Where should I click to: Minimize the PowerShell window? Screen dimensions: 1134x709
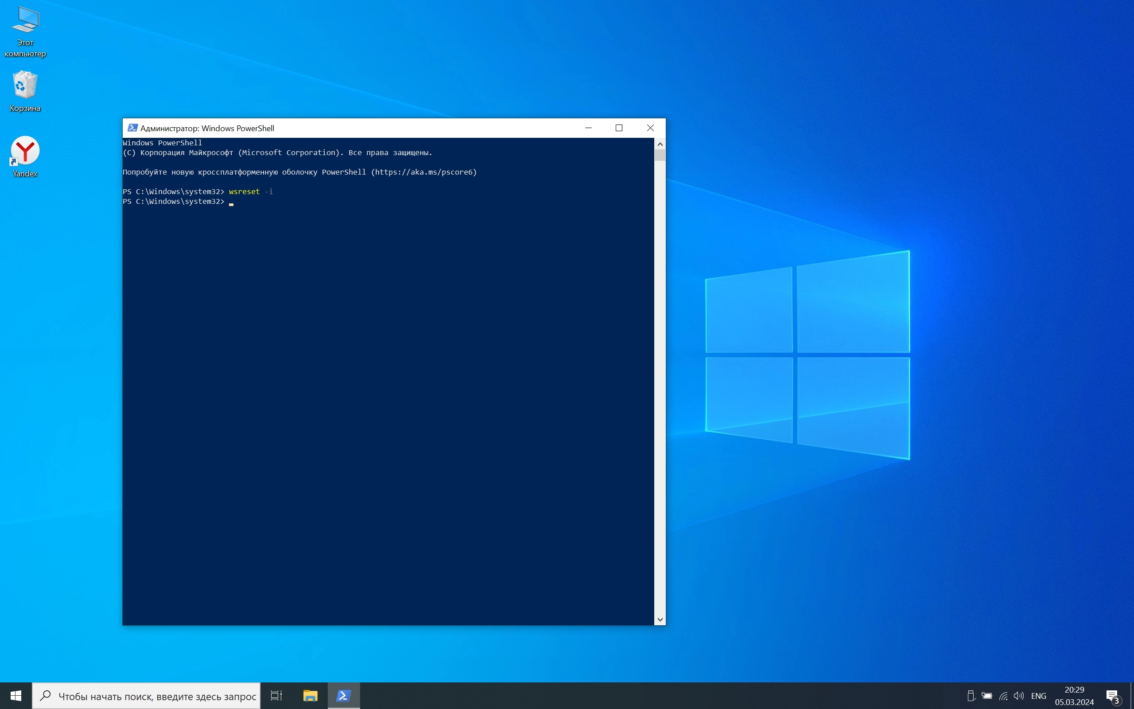point(589,128)
